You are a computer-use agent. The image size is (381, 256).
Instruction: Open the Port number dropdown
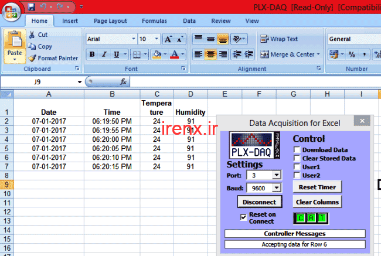click(x=275, y=175)
